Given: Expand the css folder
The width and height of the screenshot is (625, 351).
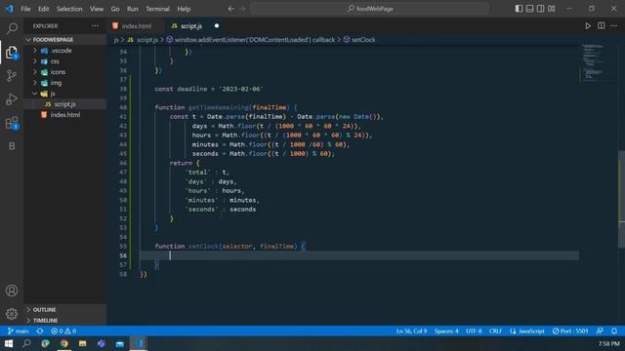Looking at the screenshot, I should click(64, 61).
